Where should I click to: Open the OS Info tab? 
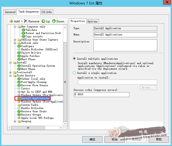click(47, 12)
